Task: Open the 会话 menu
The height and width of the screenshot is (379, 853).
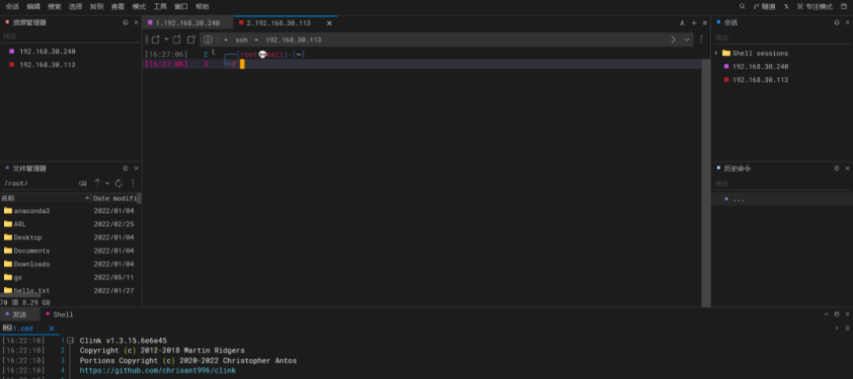Action: 12,6
